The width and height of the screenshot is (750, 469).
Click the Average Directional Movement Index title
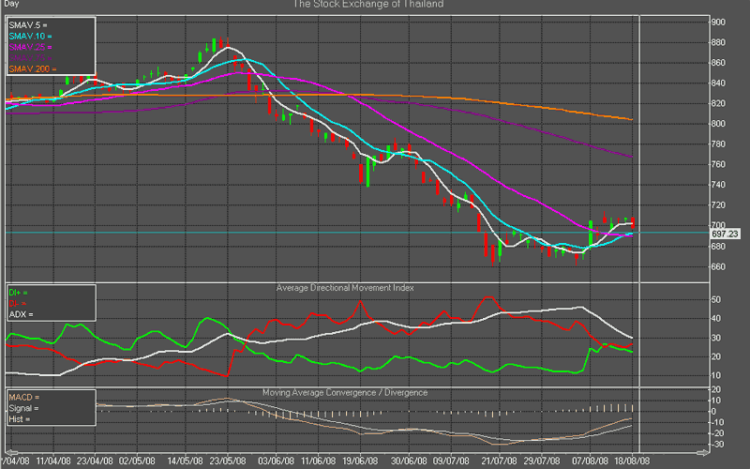point(345,288)
